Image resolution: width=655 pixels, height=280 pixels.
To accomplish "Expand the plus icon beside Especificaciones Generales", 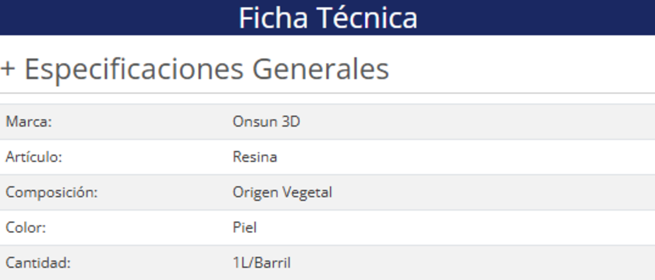I will [7, 70].
